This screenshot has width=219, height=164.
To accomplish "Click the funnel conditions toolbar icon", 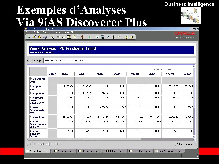I will point(119,37).
